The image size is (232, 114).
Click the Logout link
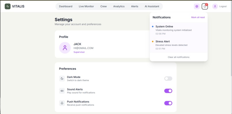(223, 7)
